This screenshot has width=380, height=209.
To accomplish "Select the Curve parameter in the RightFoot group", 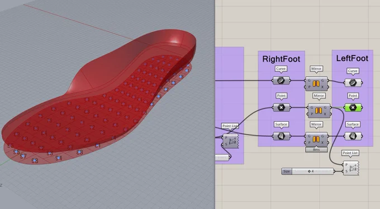I will click(281, 80).
